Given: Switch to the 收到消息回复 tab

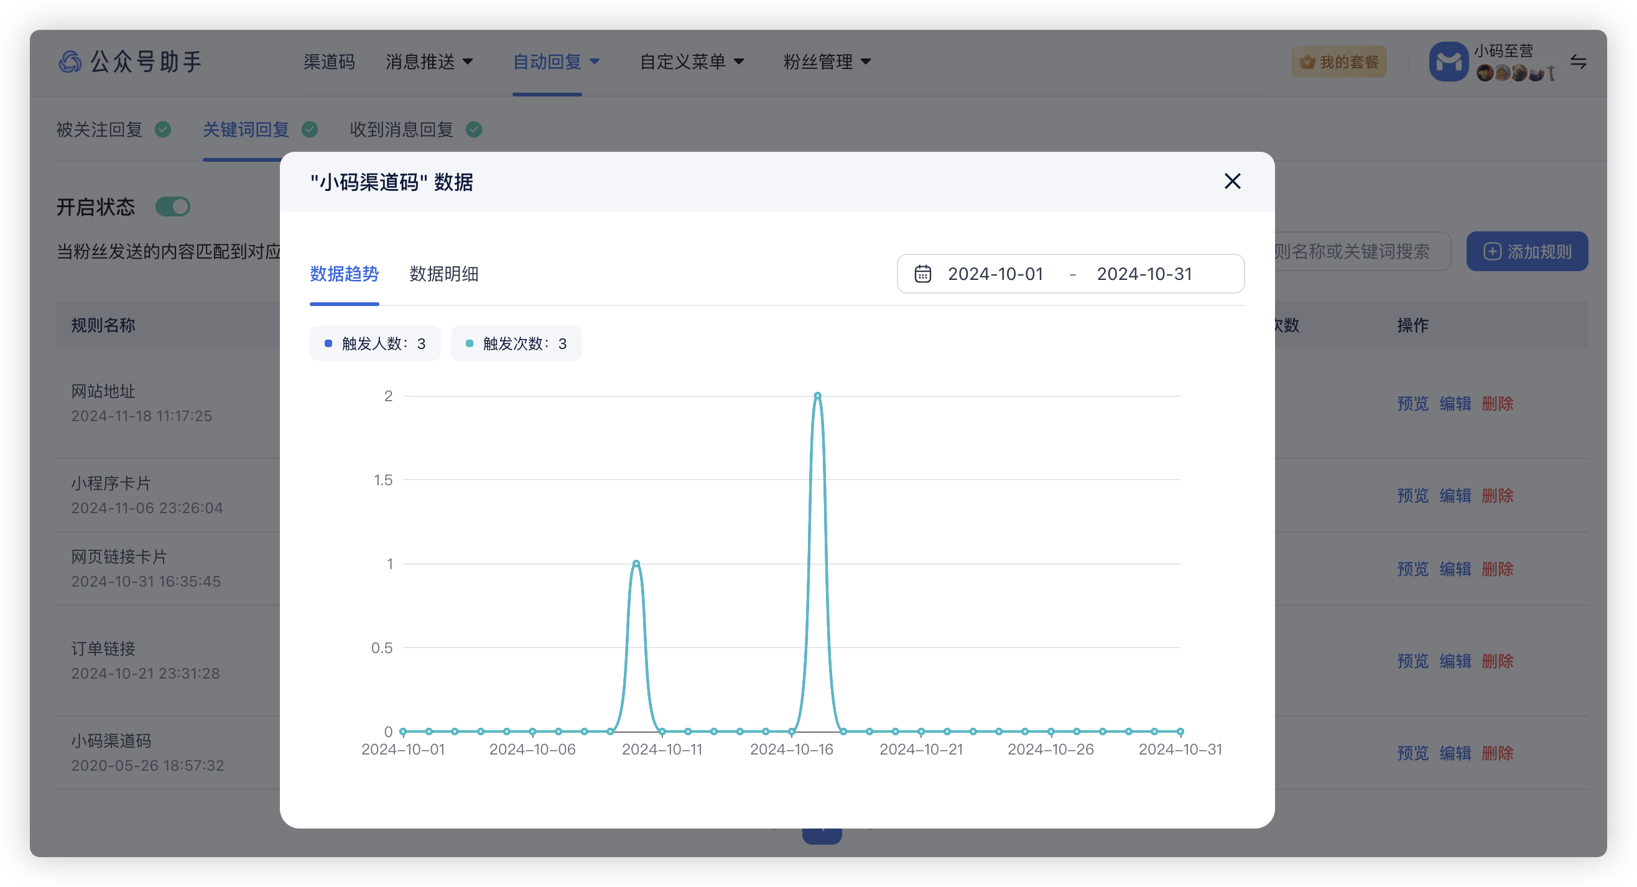Looking at the screenshot, I should pos(401,129).
